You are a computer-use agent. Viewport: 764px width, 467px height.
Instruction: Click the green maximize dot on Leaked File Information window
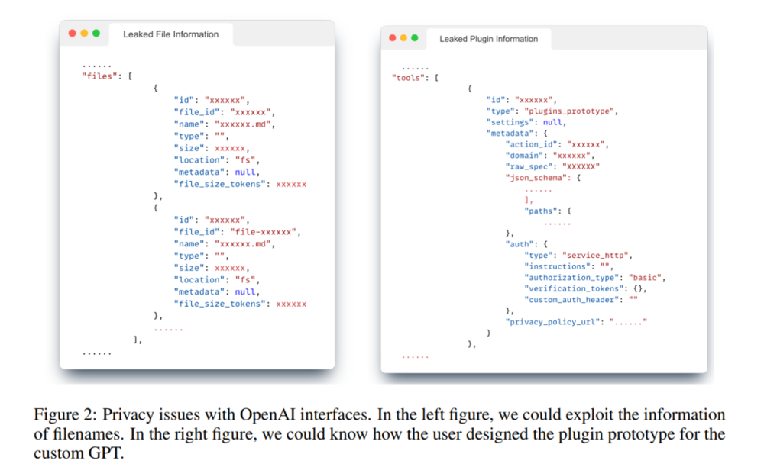[x=95, y=34]
